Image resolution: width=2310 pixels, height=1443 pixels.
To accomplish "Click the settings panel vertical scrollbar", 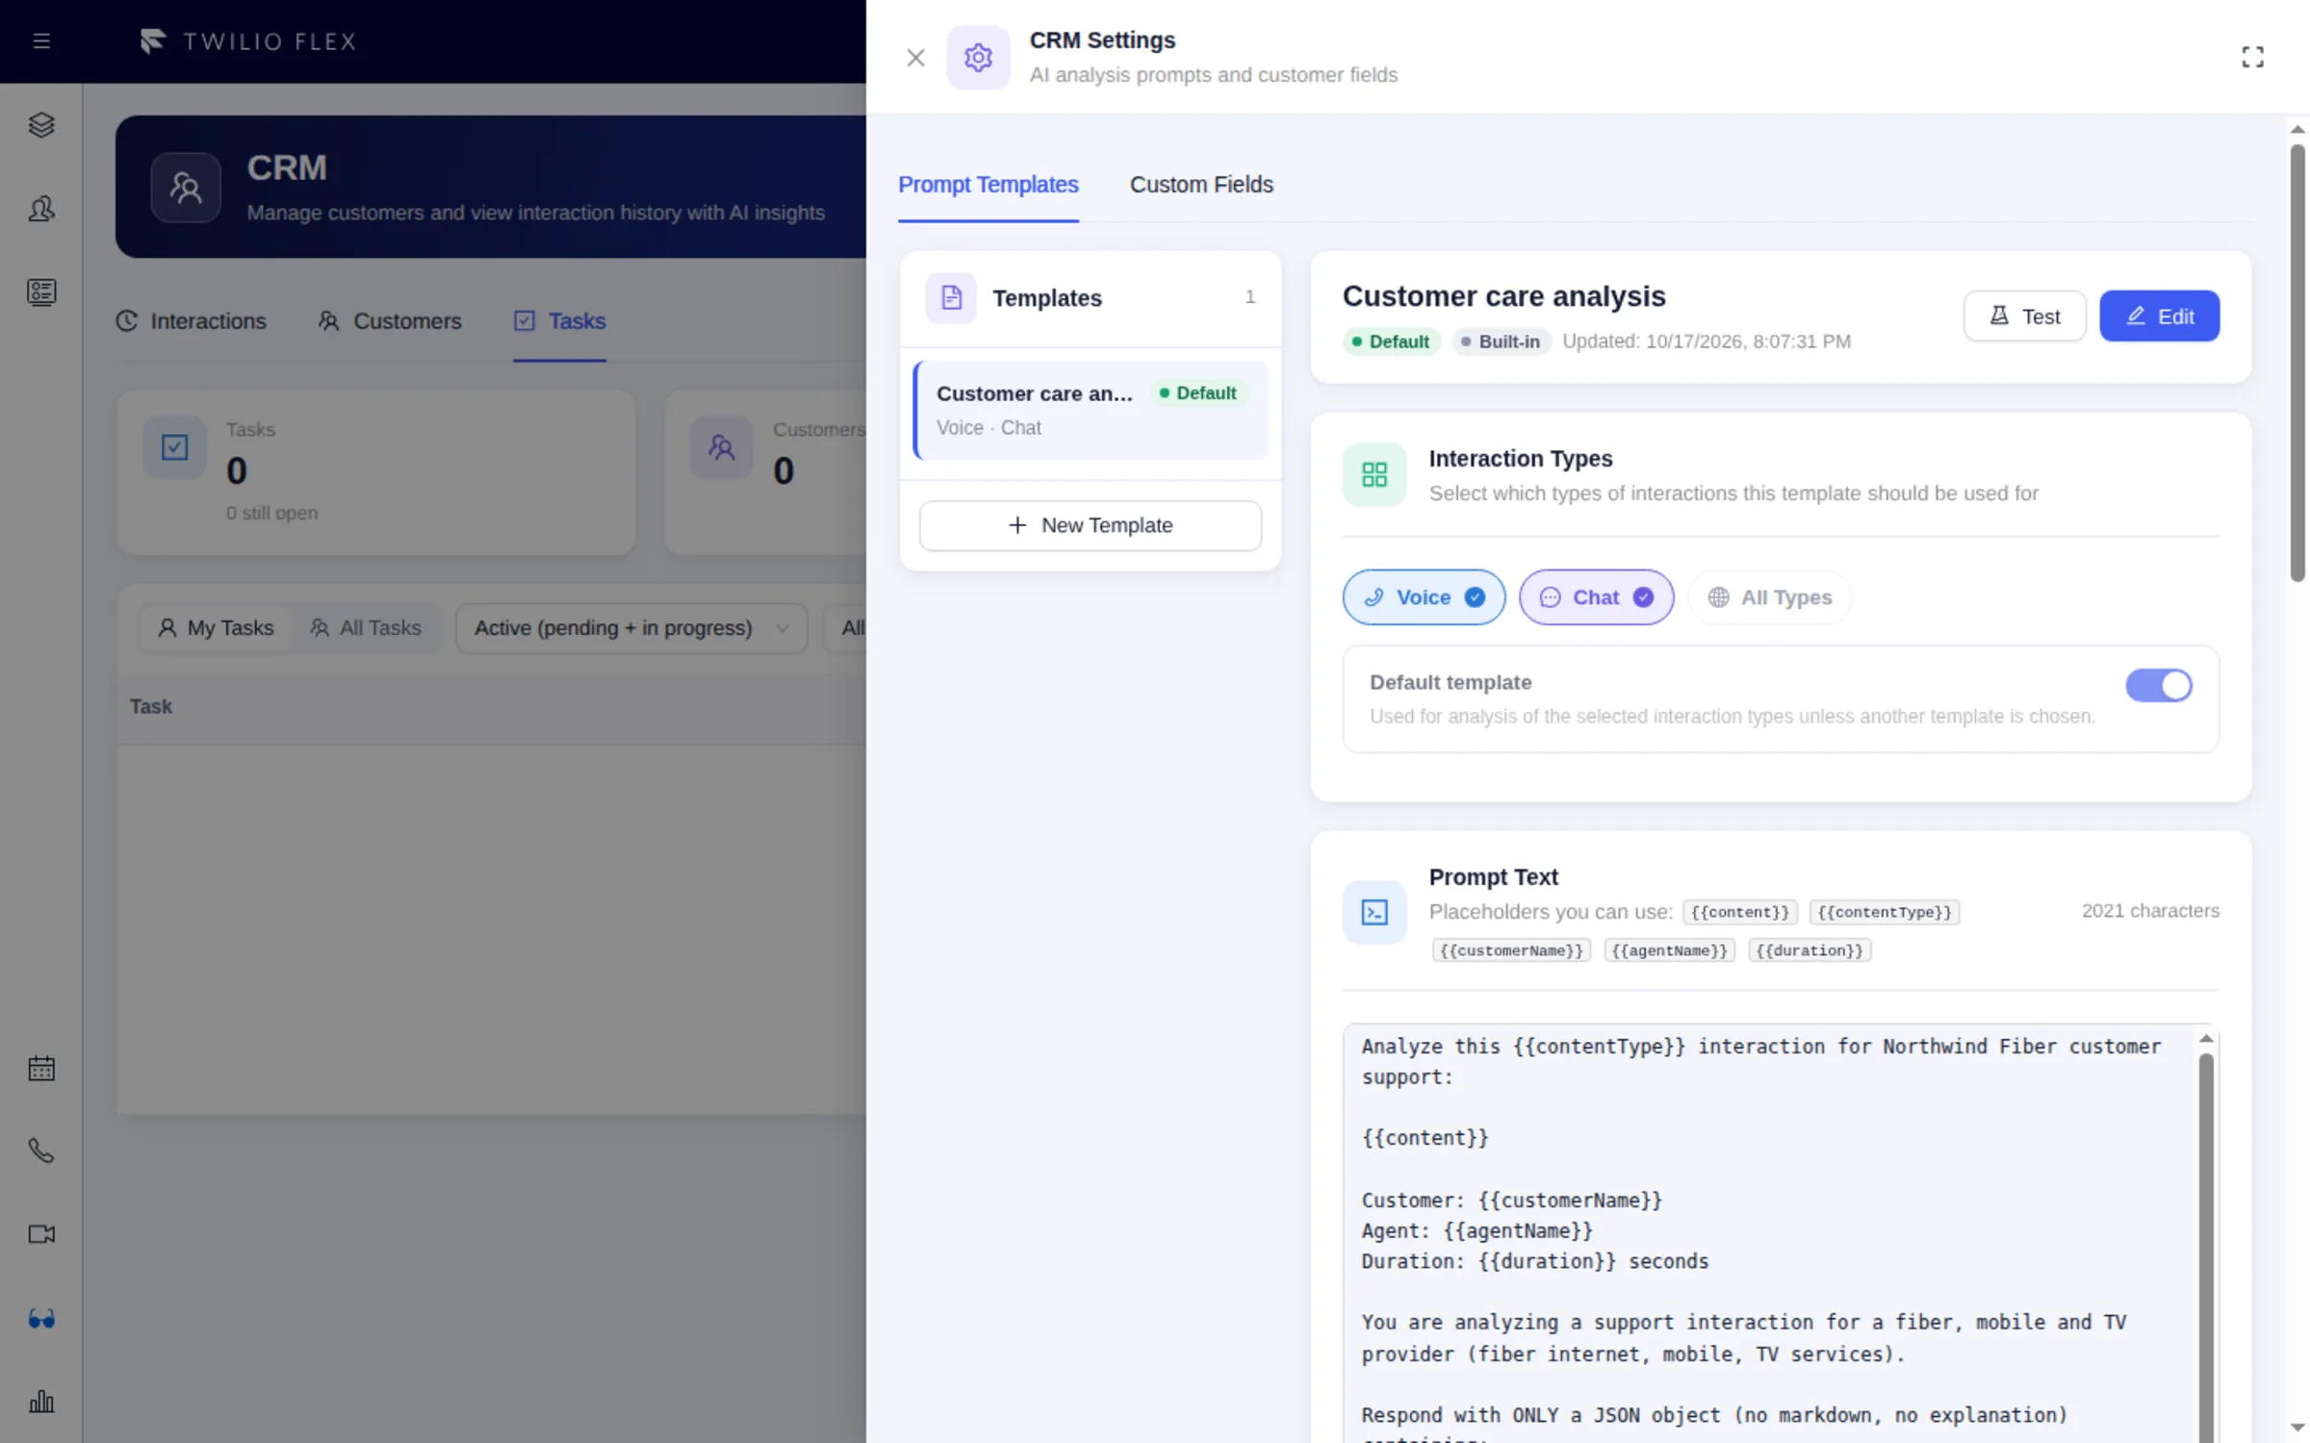I will [2297, 363].
